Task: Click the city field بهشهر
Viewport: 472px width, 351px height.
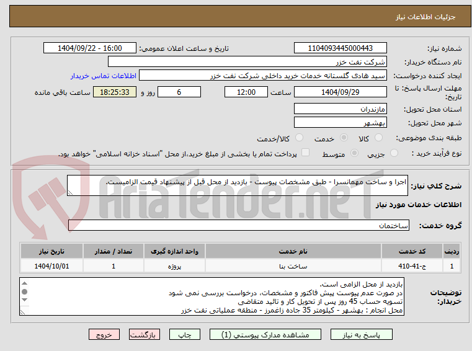Action: click(340, 123)
